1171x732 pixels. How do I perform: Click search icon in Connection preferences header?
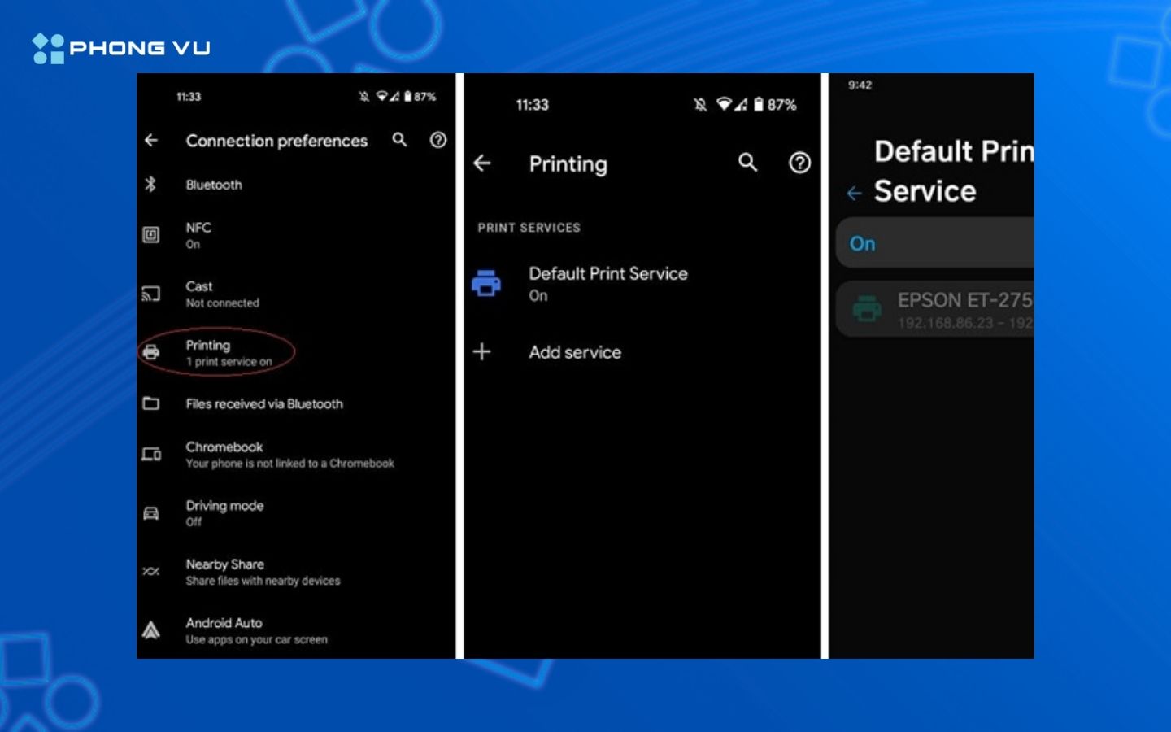[x=399, y=140]
